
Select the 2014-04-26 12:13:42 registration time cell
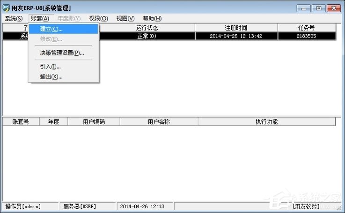236,36
